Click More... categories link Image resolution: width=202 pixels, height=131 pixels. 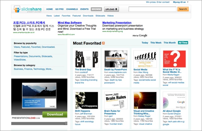pyautogui.click(x=49, y=69)
